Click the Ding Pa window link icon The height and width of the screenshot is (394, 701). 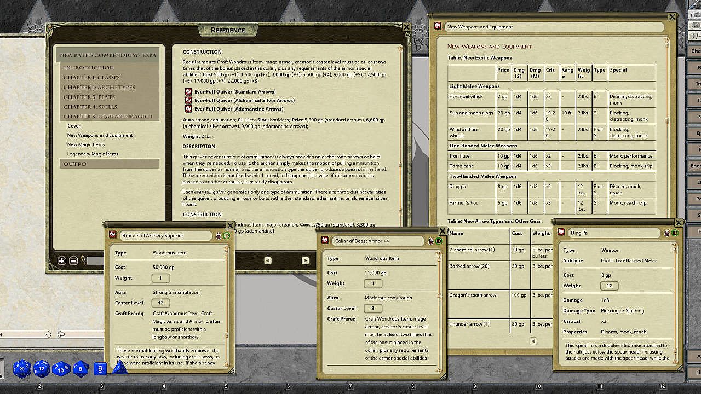(561, 233)
